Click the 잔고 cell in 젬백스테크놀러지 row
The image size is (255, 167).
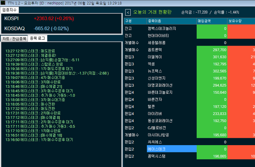point(135,28)
